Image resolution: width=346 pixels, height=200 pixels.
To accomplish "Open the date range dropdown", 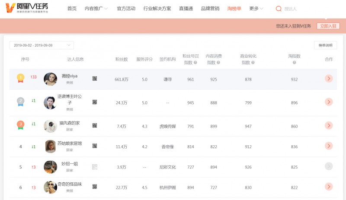I will click(x=42, y=45).
